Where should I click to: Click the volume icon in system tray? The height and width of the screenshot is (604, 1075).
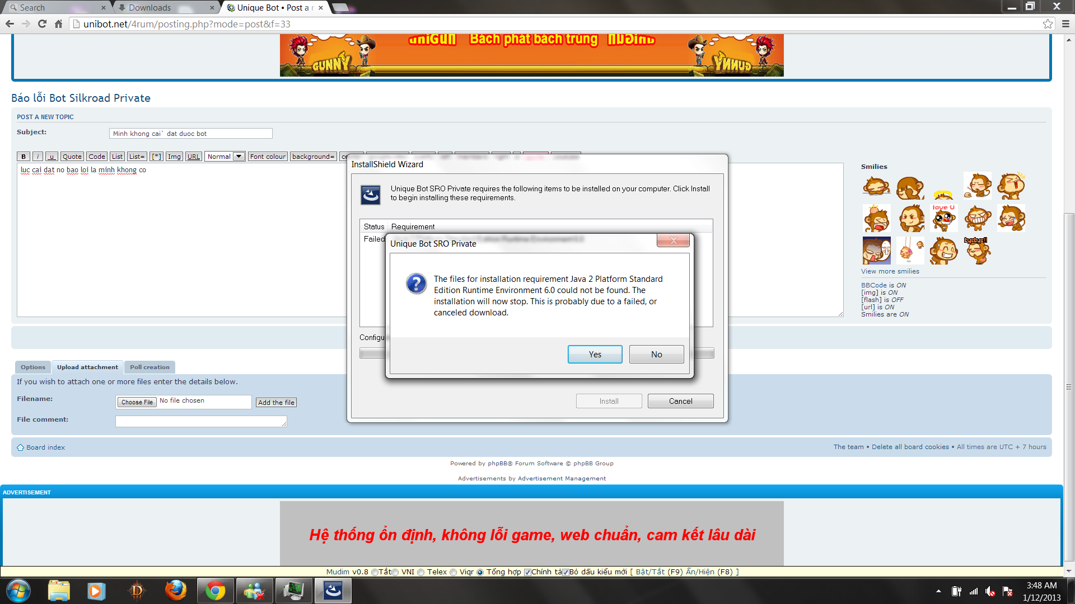coord(990,591)
